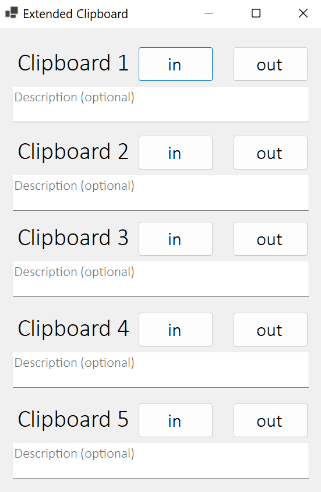Click Clipboard 2 out button
Image resolution: width=321 pixels, height=492 pixels.
pyautogui.click(x=270, y=153)
